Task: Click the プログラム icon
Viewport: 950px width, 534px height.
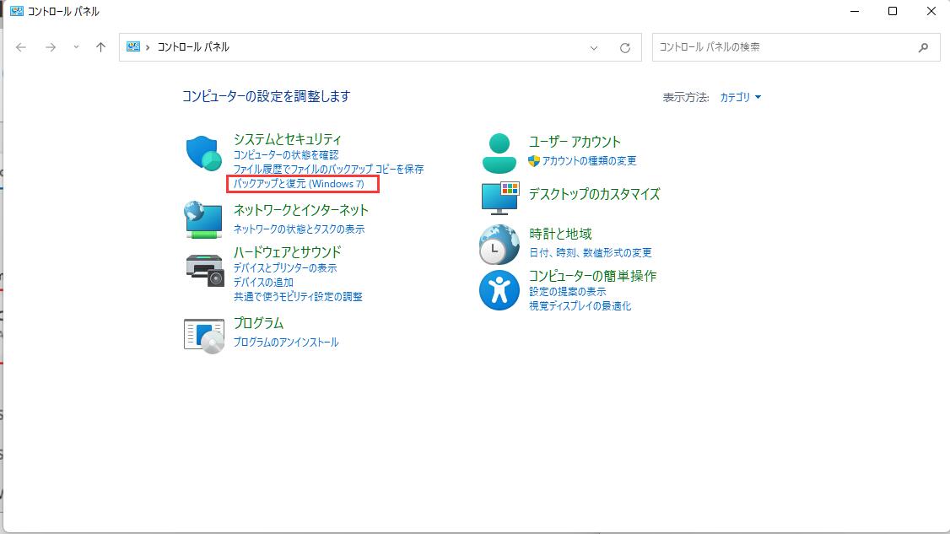Action: [202, 332]
